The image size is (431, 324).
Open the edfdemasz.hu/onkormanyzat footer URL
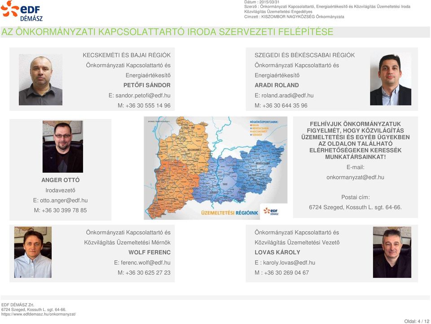pyautogui.click(x=39, y=314)
